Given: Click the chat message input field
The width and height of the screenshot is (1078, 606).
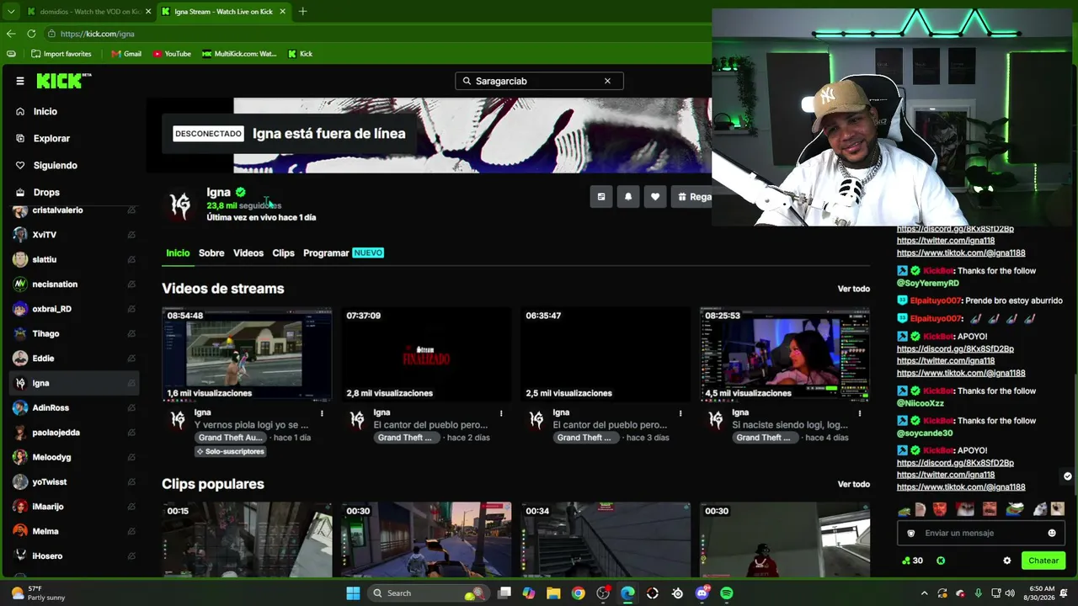Looking at the screenshot, I should click(981, 533).
